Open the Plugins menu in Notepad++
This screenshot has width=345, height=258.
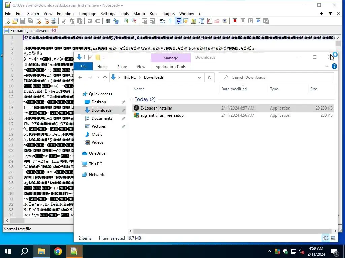click(168, 13)
